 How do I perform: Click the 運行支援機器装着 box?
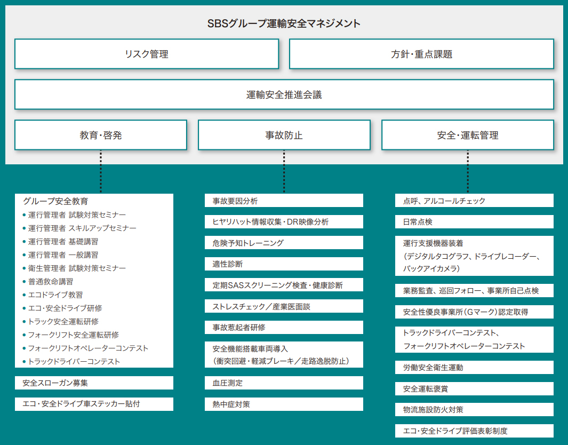tap(474, 256)
